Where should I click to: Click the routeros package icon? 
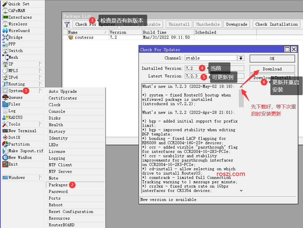71,37
